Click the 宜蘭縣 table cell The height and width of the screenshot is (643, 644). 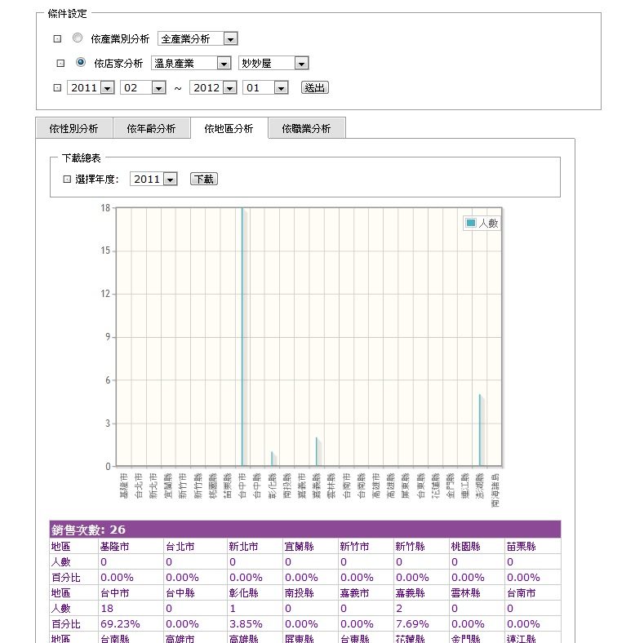pyautogui.click(x=310, y=546)
